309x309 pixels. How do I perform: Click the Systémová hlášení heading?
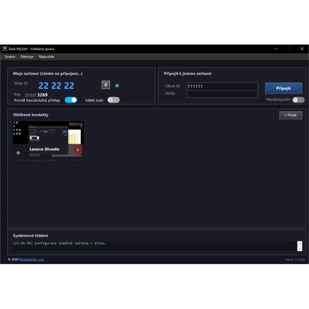point(31,236)
